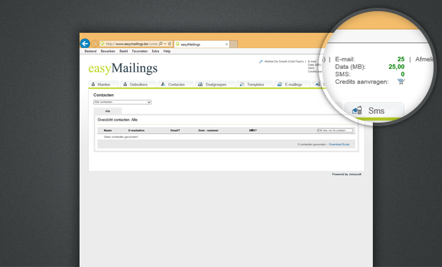
Task: Click the Download Excel link
Action: tap(339, 144)
